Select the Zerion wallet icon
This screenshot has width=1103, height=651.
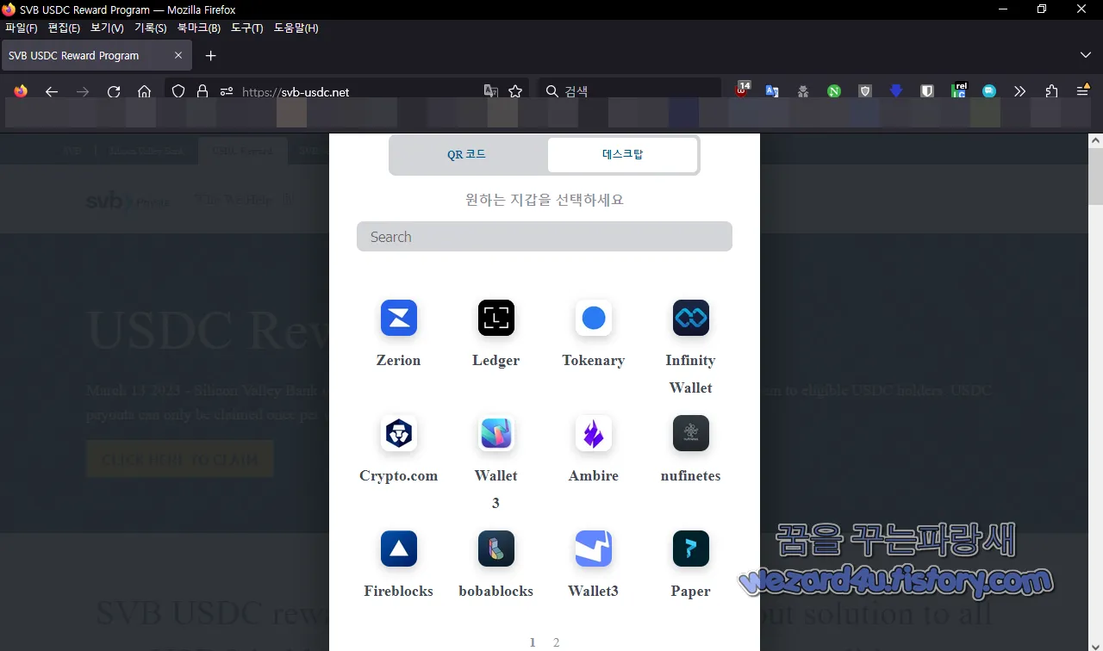(399, 318)
